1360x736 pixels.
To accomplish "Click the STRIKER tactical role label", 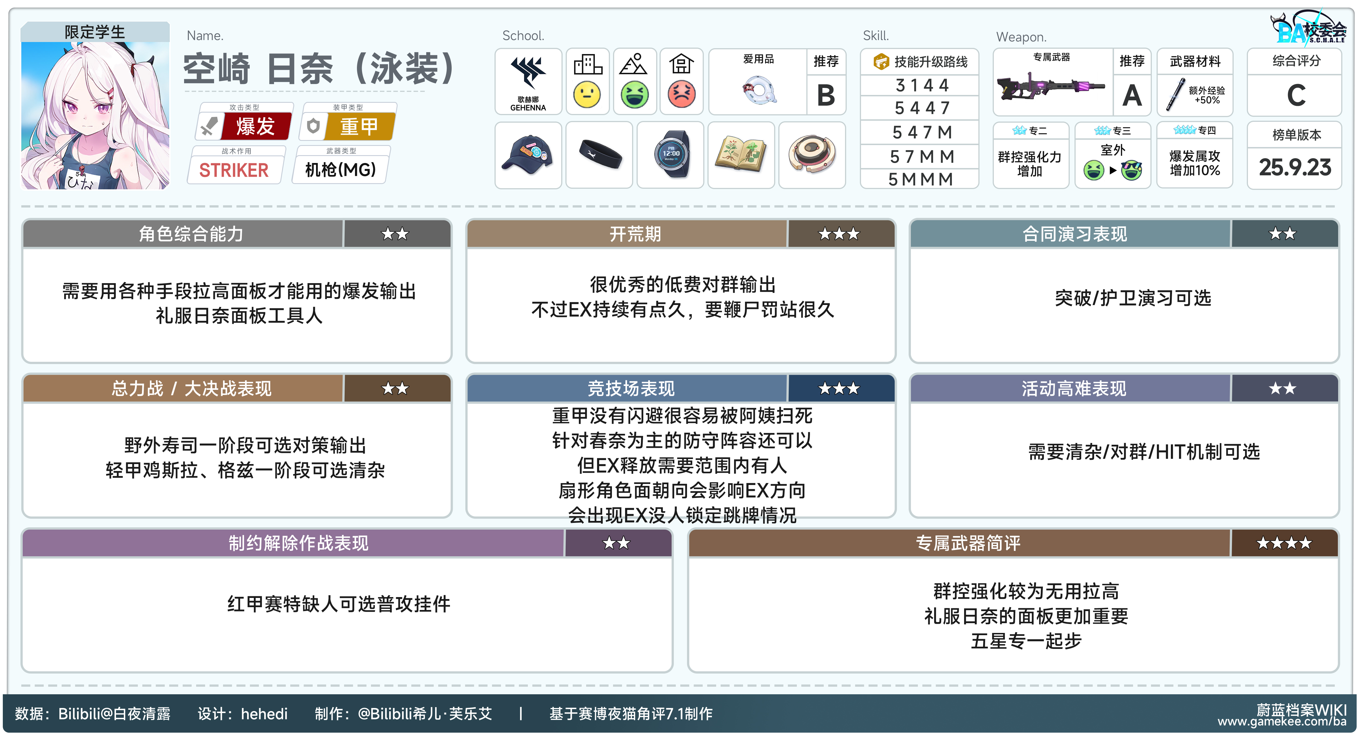I will click(234, 170).
